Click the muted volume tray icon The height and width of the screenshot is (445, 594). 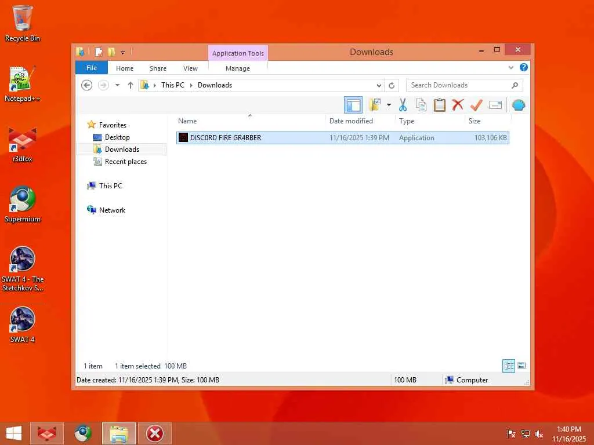tap(539, 433)
